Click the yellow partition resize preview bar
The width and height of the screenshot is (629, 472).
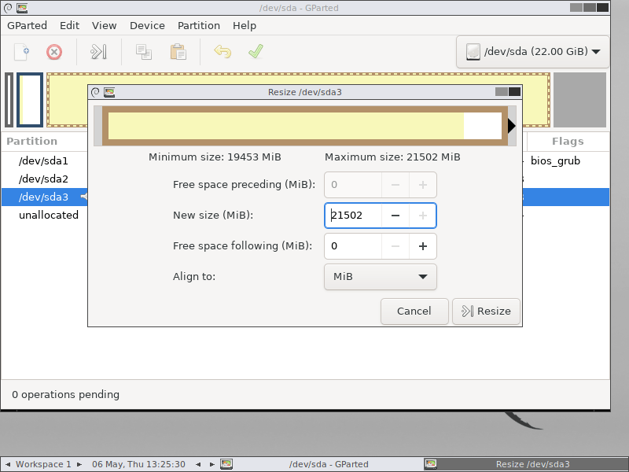point(299,124)
